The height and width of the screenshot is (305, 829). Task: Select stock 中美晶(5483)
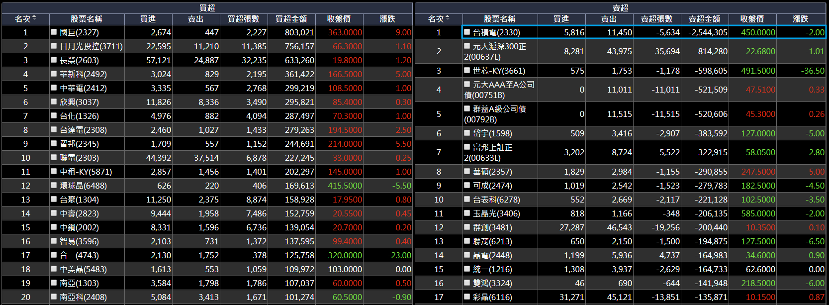(x=83, y=269)
